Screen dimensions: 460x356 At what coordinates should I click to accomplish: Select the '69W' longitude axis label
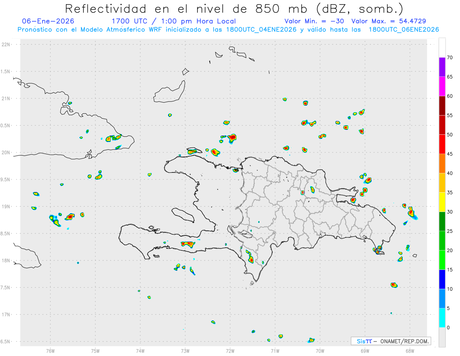(365, 351)
